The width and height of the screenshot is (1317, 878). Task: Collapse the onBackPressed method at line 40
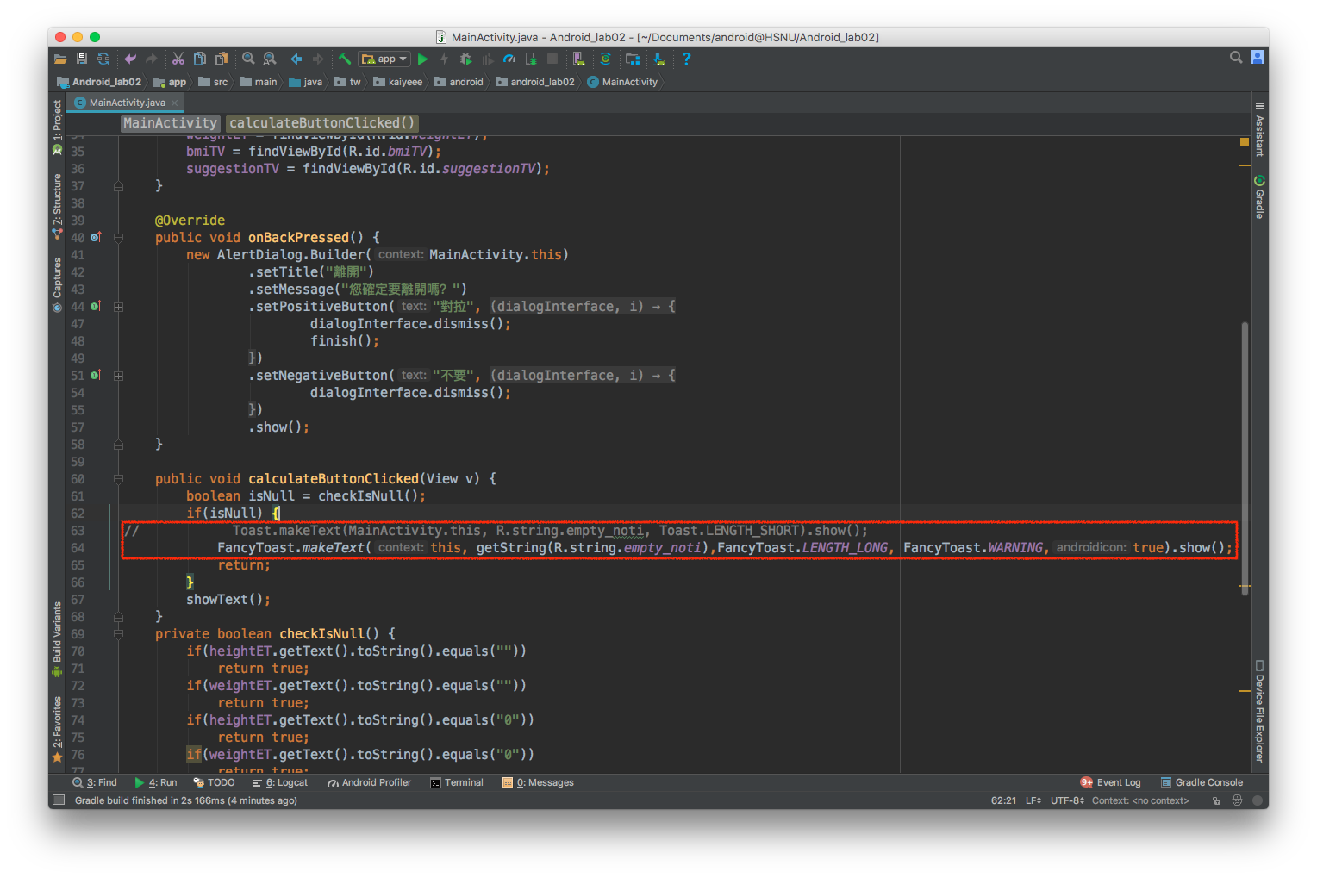118,238
